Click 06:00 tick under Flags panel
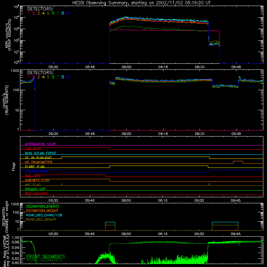The height and width of the screenshot is (267, 267). click(x=126, y=201)
